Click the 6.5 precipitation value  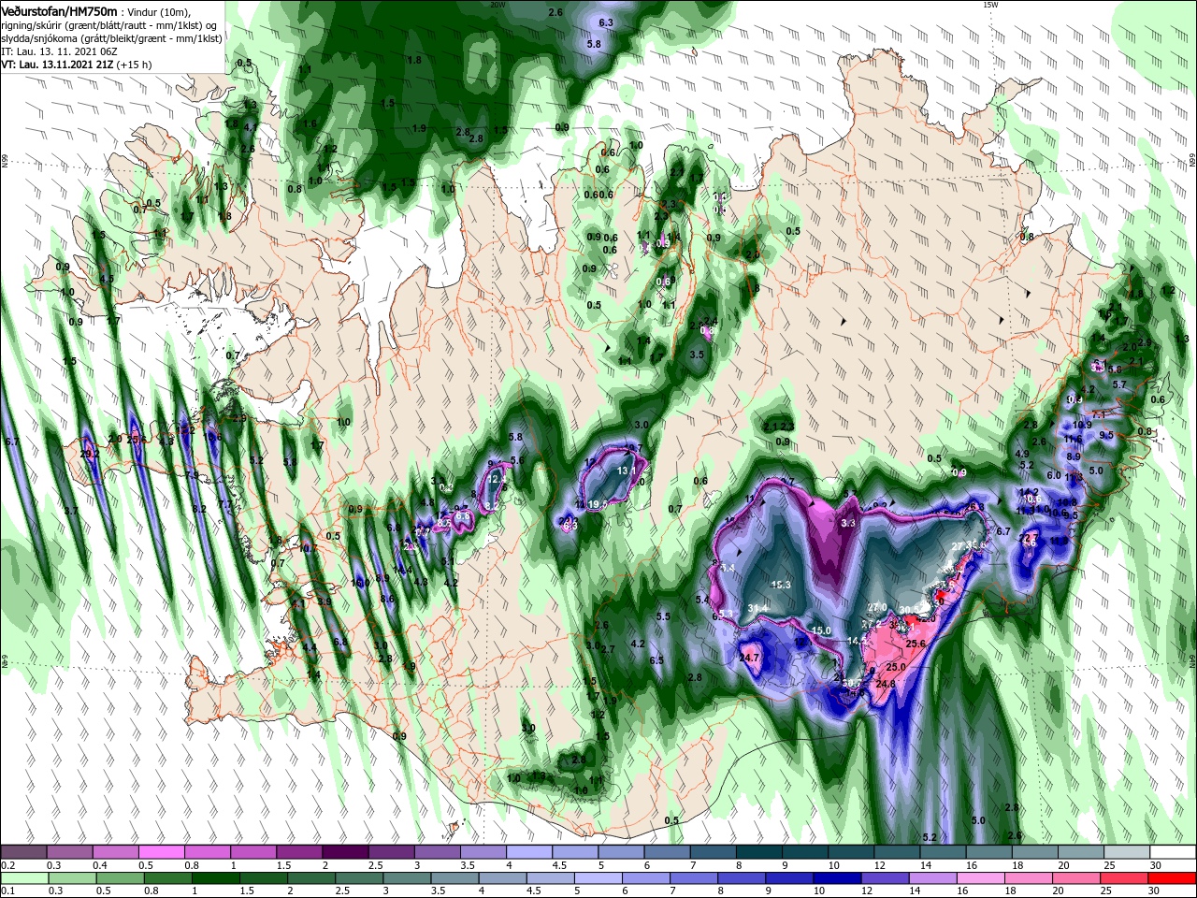[656, 660]
